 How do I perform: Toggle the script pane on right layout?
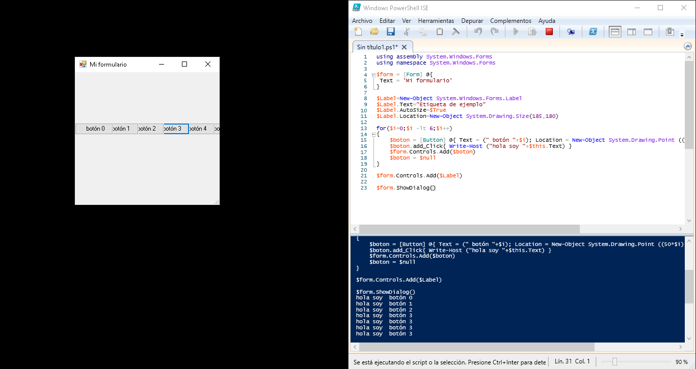pos(631,32)
